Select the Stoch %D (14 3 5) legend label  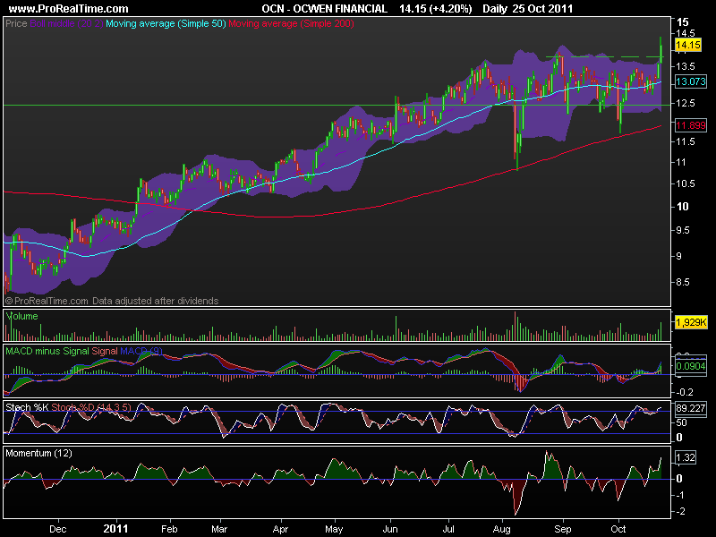point(91,407)
